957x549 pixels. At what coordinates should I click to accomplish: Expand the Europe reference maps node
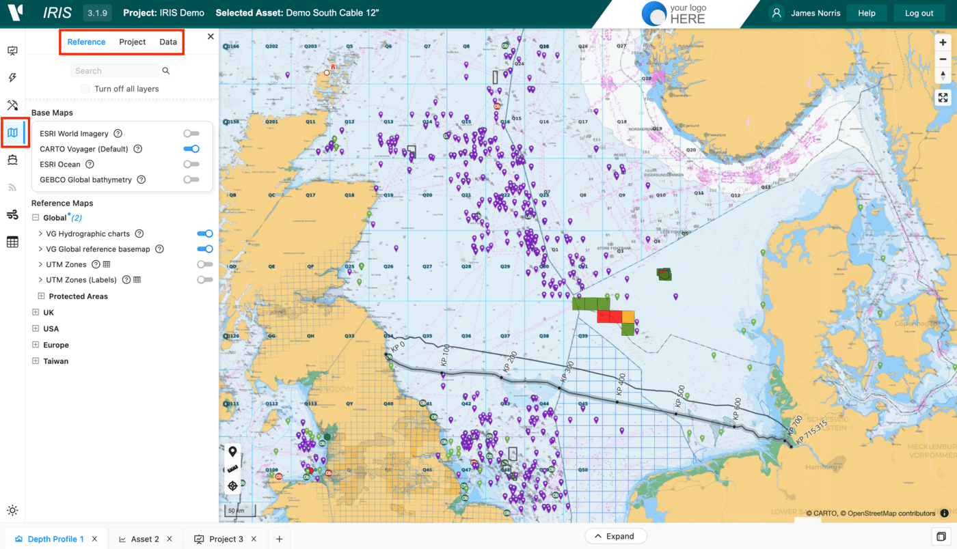click(x=36, y=345)
